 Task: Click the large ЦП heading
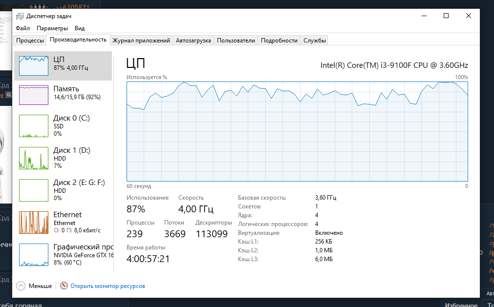(136, 63)
